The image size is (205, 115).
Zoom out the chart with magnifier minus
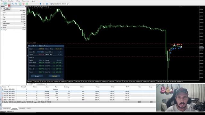click(x=16, y=4)
